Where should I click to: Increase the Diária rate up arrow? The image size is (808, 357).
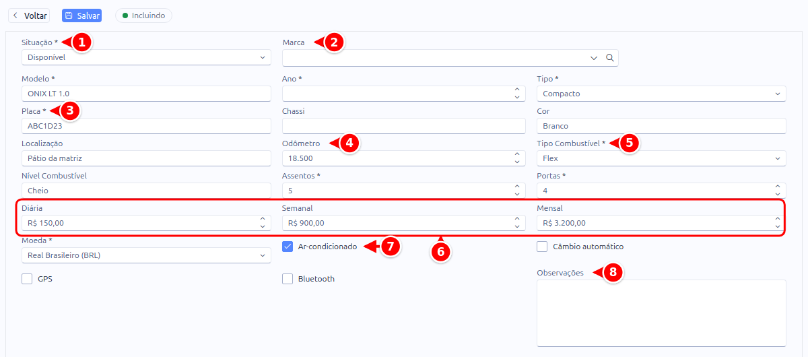click(263, 219)
